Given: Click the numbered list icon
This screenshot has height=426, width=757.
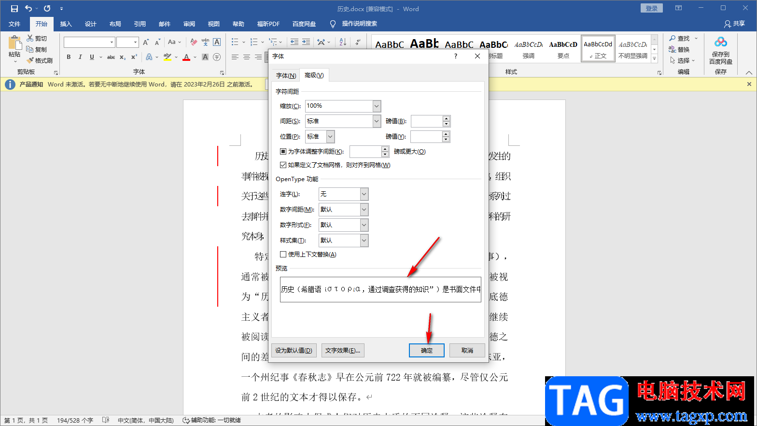Looking at the screenshot, I should [x=254, y=42].
